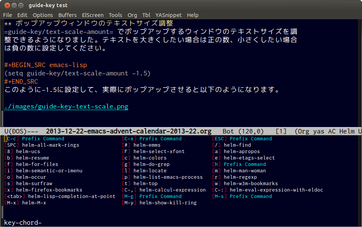Click the helm-top entry
Screen dimensions: 362x227
pyautogui.click(x=140, y=184)
